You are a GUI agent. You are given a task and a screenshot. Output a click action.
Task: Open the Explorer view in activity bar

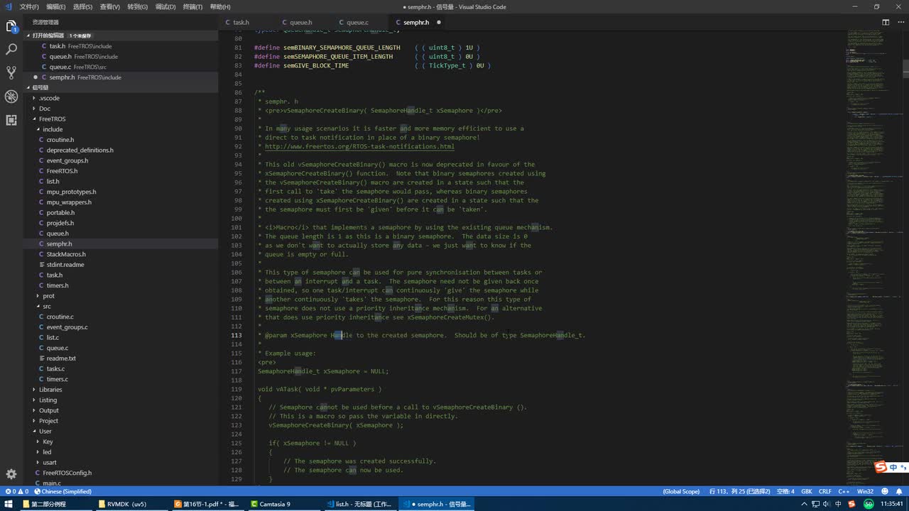11,27
